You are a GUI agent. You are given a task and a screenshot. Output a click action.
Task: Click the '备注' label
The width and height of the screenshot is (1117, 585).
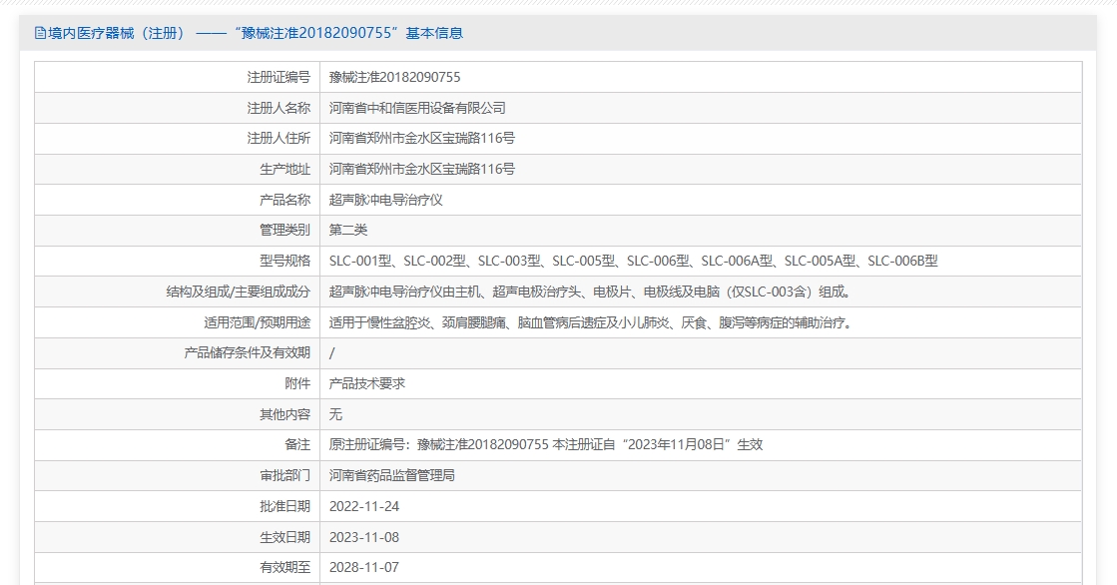(x=297, y=444)
